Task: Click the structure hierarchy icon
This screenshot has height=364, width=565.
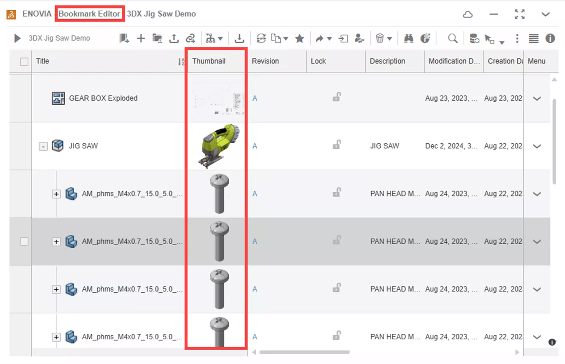Action: tap(210, 38)
